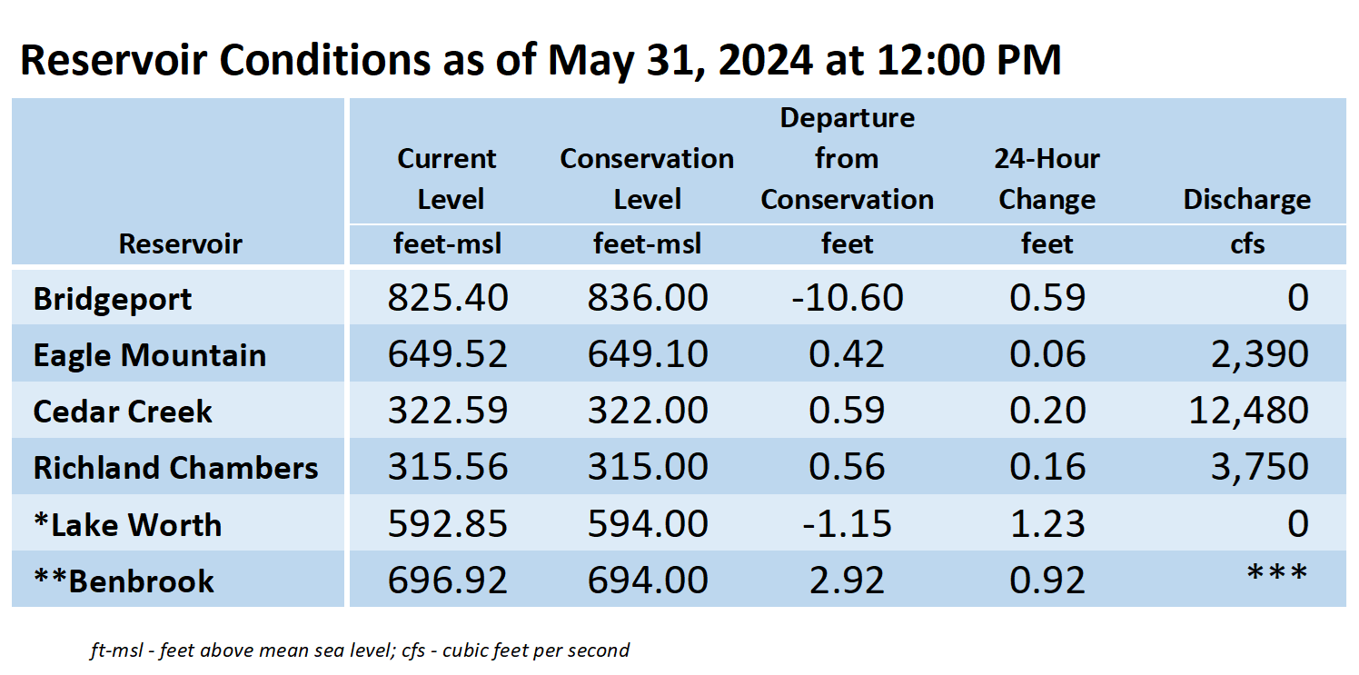Click Eagle Mountain discharge 2,390
The height and width of the screenshot is (675, 1359).
coord(1260,354)
